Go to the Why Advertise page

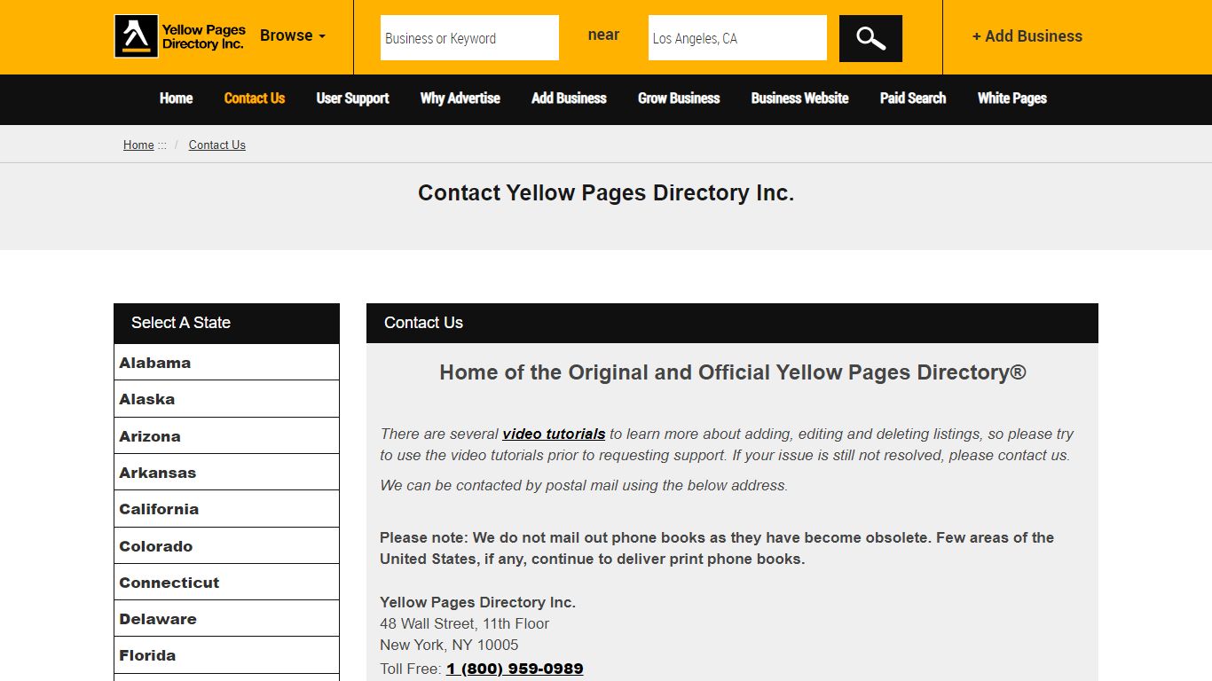click(x=460, y=98)
